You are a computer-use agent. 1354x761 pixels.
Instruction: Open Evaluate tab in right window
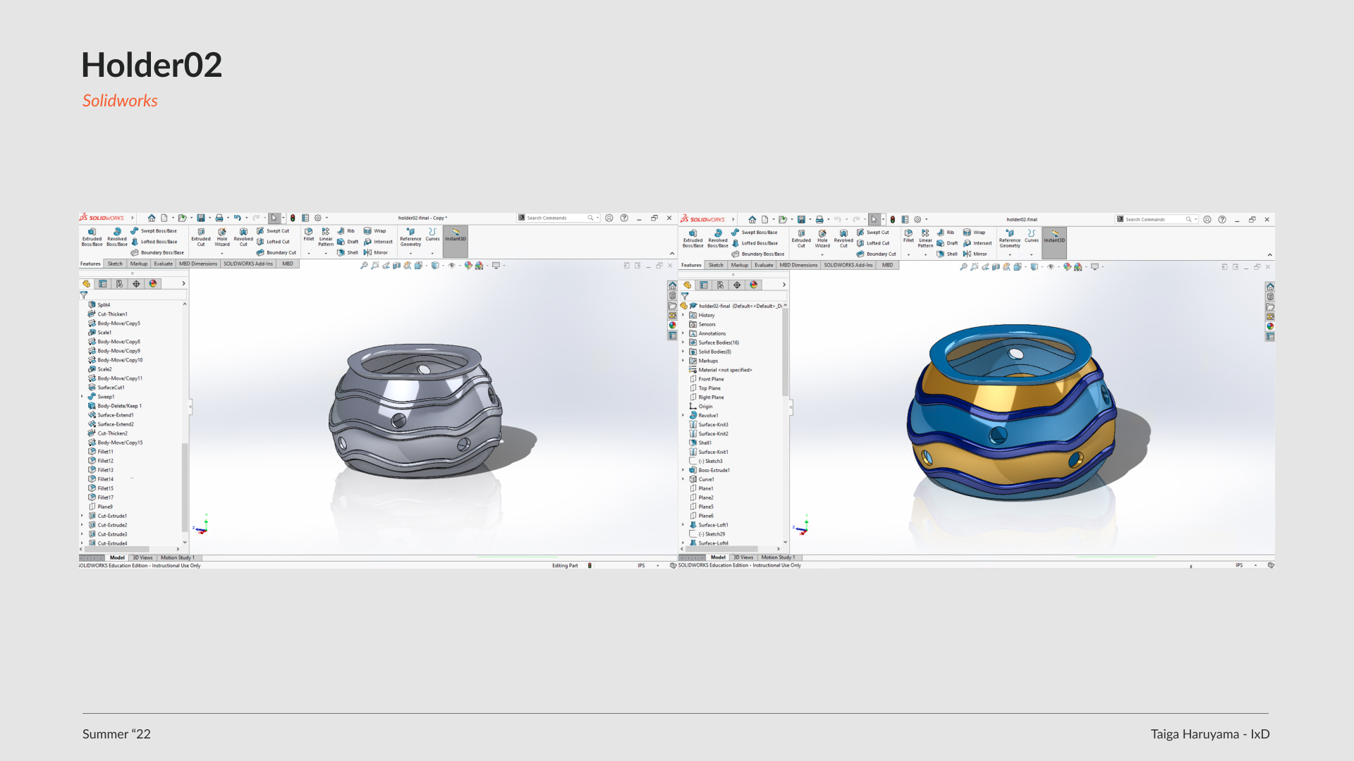click(x=764, y=265)
